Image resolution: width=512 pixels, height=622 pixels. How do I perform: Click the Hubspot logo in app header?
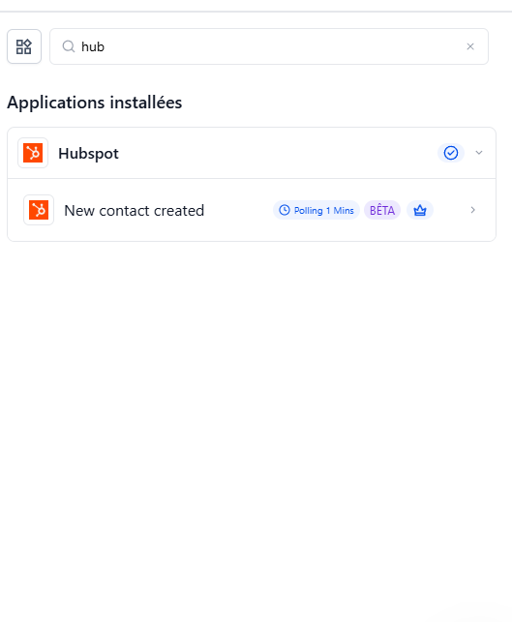33,153
